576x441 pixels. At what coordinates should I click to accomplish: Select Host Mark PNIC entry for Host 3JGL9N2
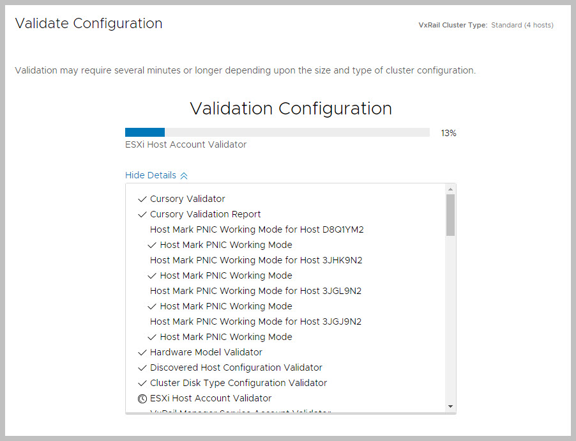coord(255,291)
